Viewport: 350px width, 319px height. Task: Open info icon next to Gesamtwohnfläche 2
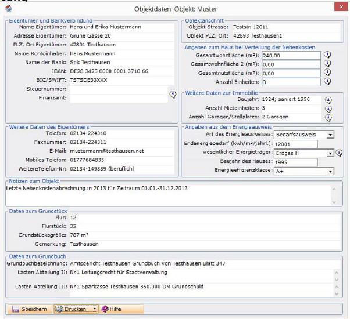pyautogui.click(x=327, y=64)
